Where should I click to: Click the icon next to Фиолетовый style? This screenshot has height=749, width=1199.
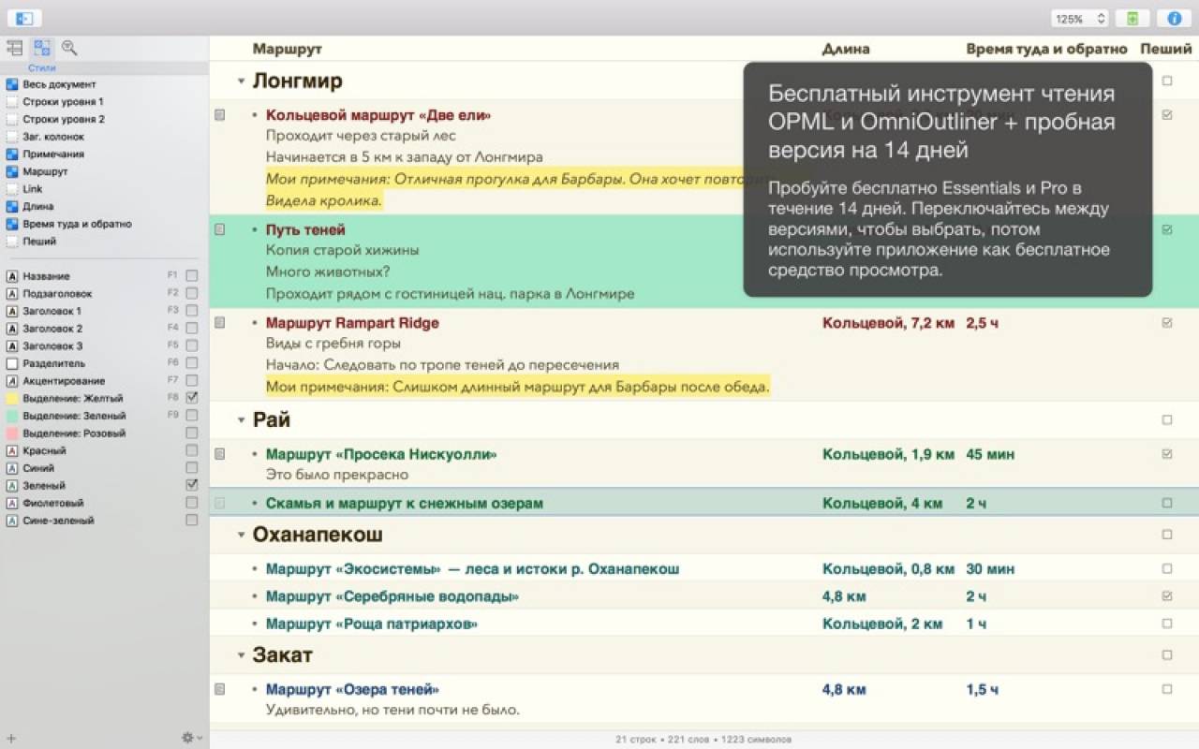(12, 503)
